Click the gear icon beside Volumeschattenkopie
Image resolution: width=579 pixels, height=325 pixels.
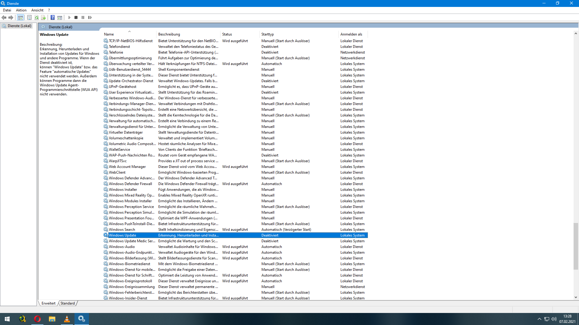point(106,138)
